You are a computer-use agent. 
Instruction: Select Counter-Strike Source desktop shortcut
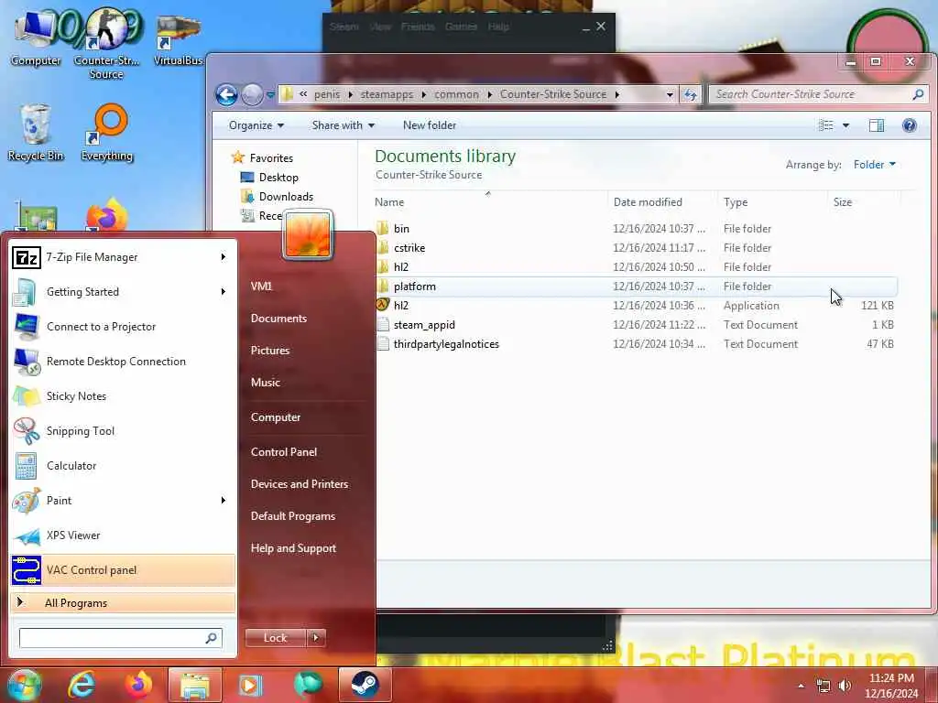106,43
